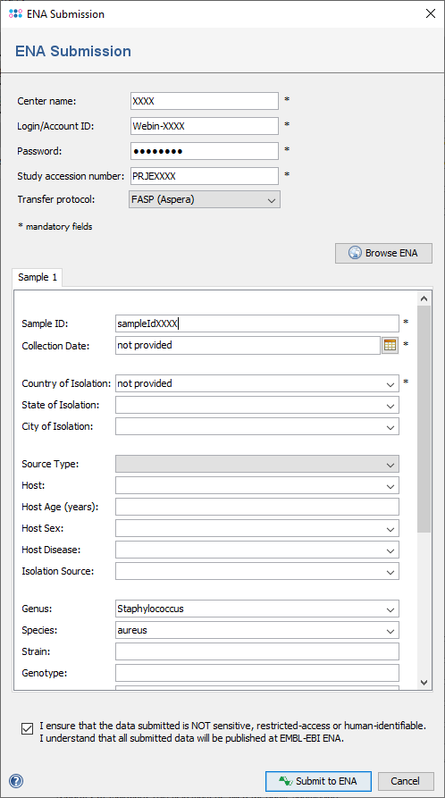Click the Host Age (years) field
The image size is (445, 798).
point(257,507)
